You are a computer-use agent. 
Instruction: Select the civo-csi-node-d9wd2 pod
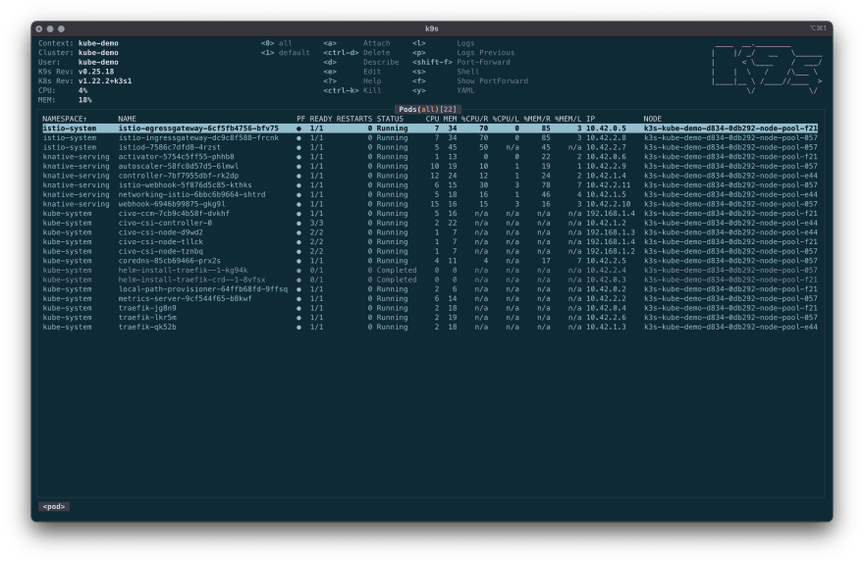430,232
